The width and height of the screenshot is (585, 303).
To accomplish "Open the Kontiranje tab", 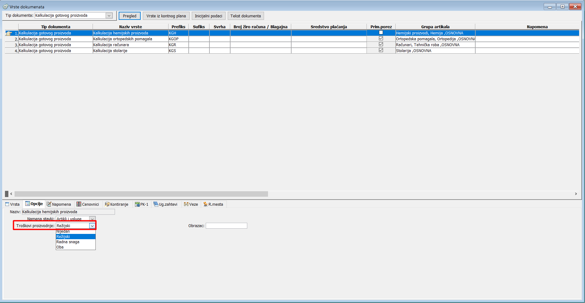I will pos(117,204).
